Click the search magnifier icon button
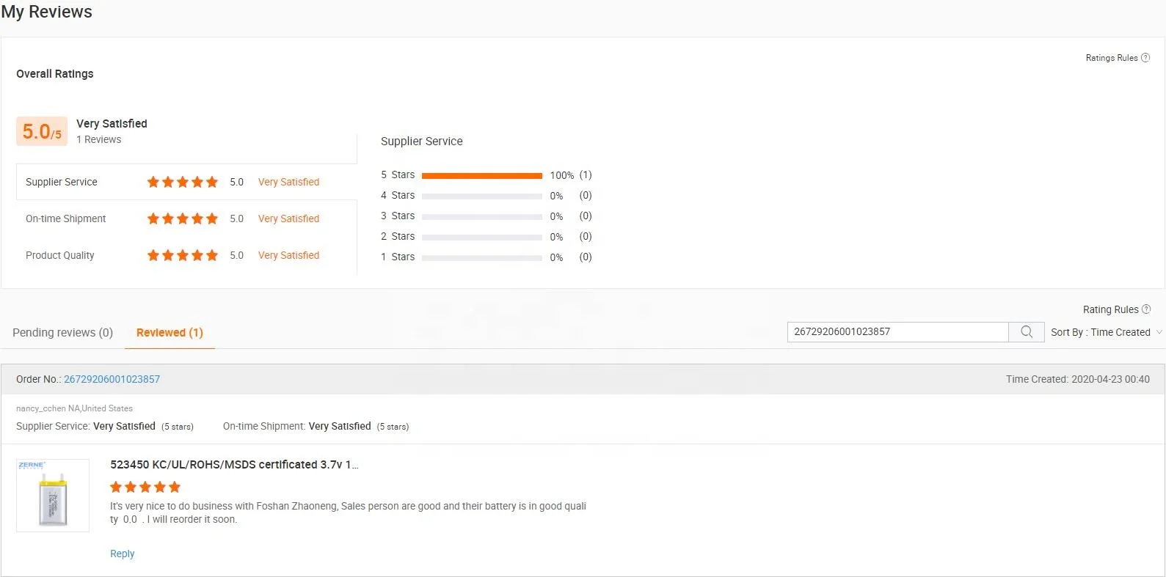1166x577 pixels. 1027,332
